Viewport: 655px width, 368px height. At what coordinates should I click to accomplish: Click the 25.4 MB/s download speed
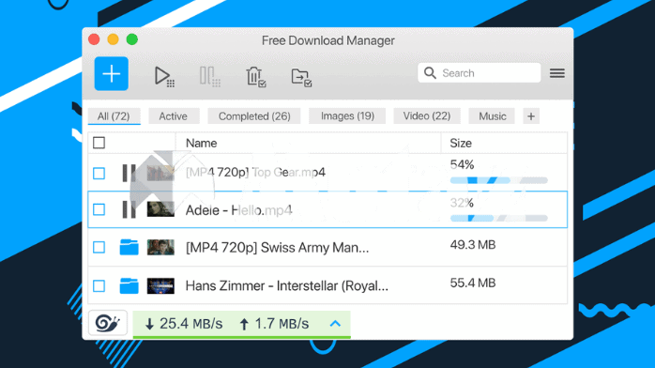(x=184, y=324)
